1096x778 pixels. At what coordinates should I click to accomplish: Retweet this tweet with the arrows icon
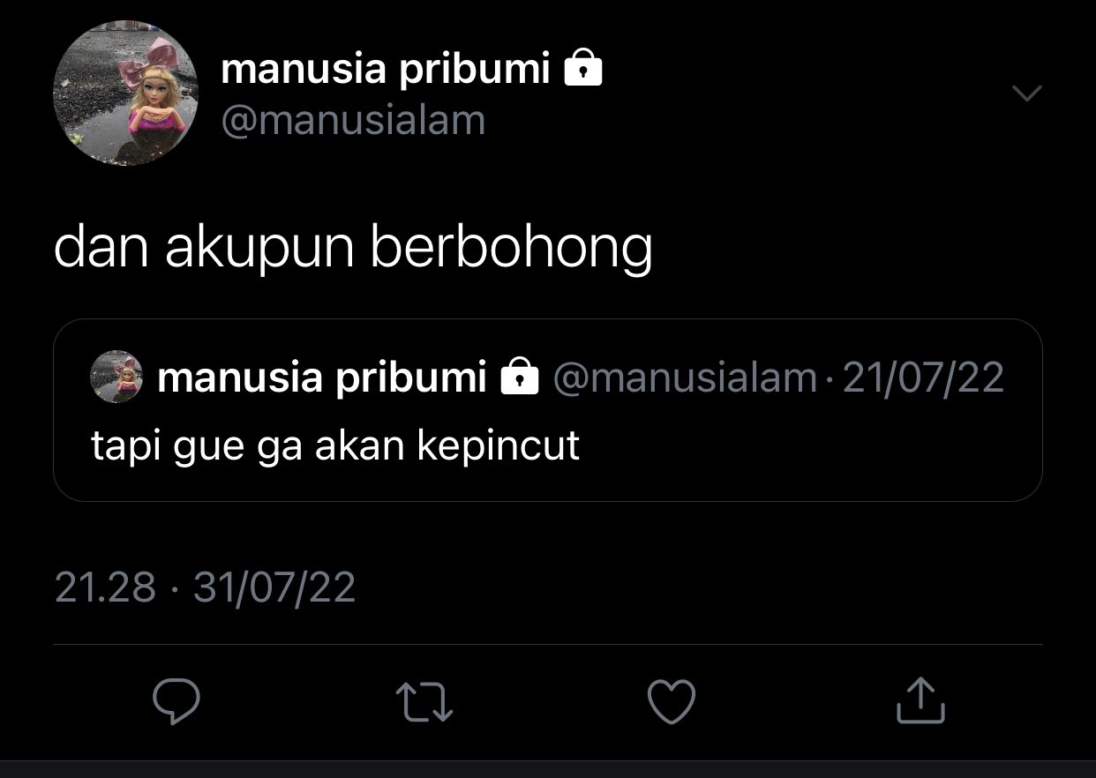click(425, 702)
